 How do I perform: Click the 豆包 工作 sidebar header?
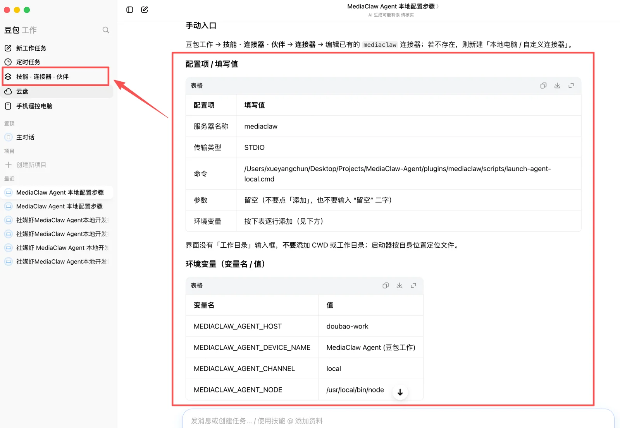(21, 30)
